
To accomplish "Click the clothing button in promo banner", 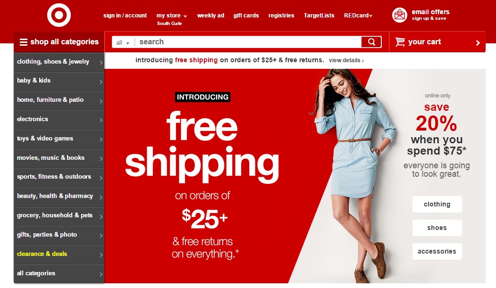I will point(437,204).
